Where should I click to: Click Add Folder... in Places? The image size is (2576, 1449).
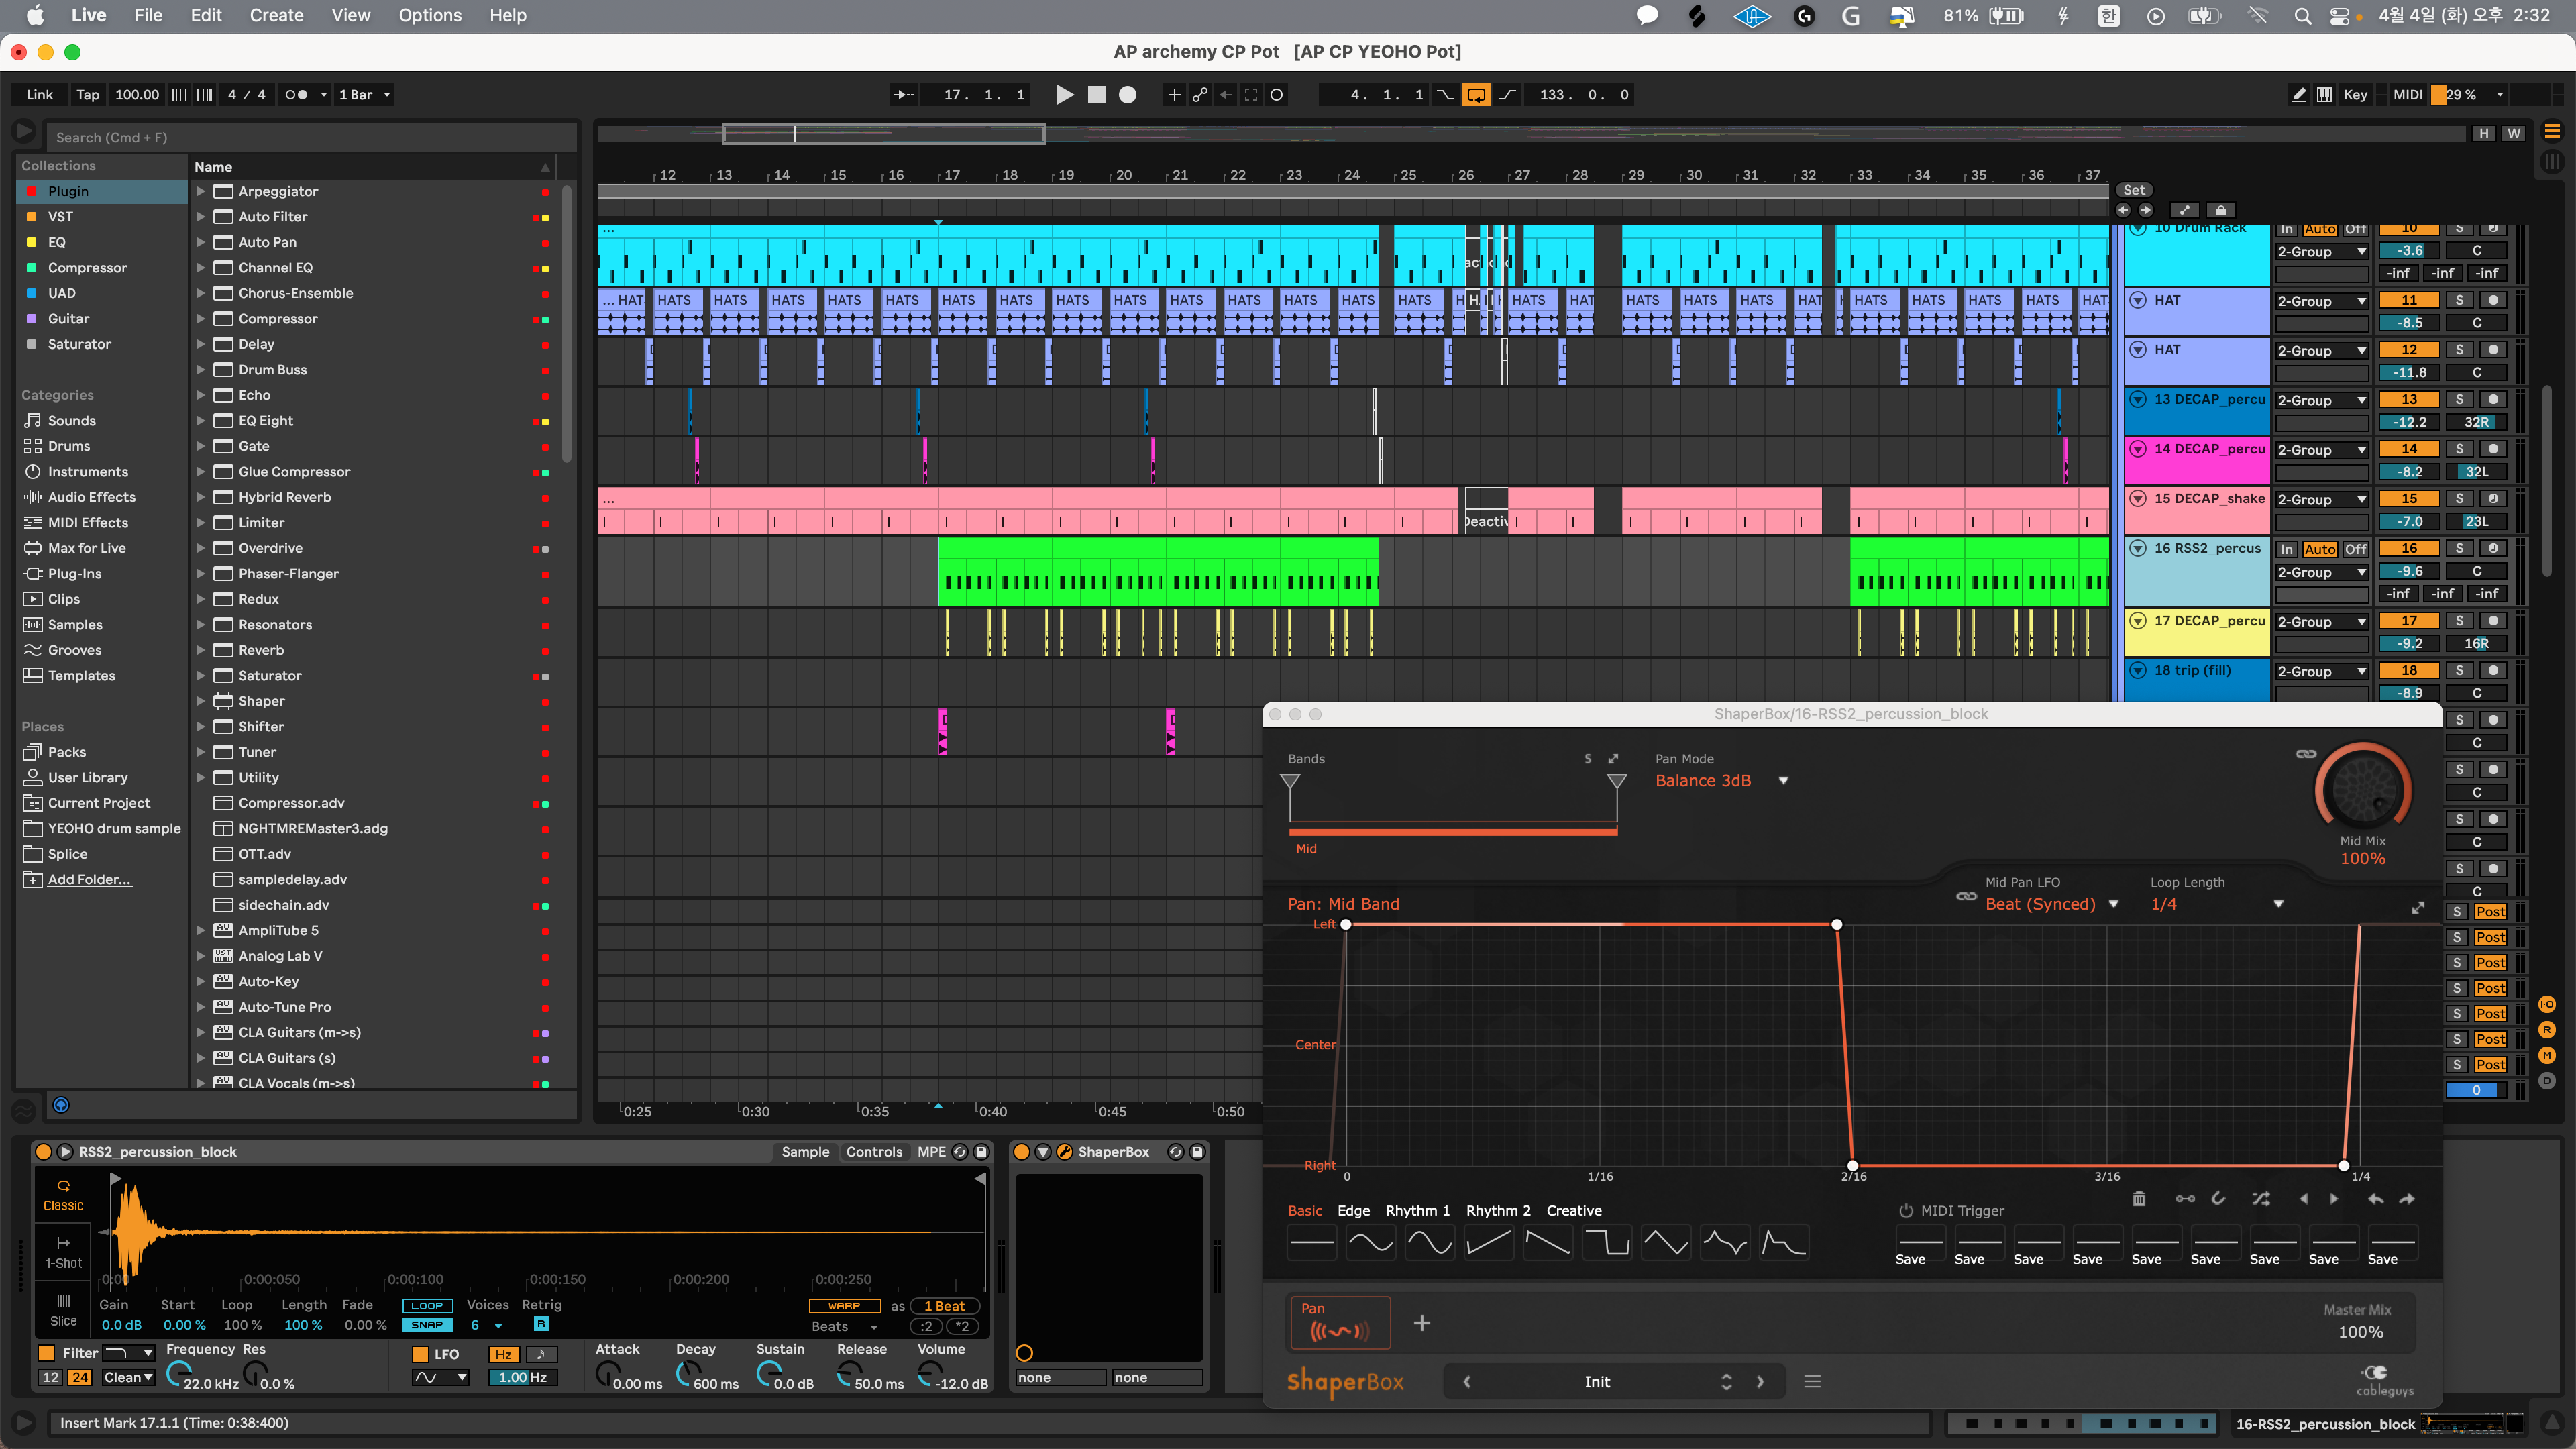point(89,879)
